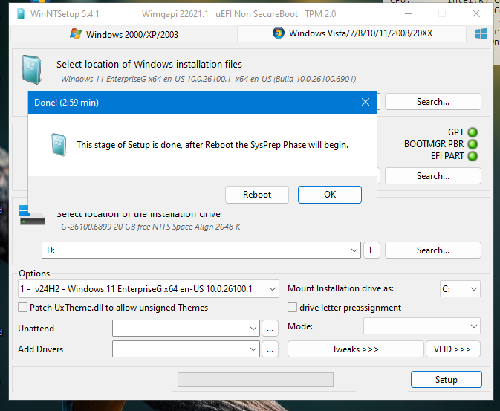The width and height of the screenshot is (500, 411).
Task: Click the F format button next to D:
Action: click(371, 250)
